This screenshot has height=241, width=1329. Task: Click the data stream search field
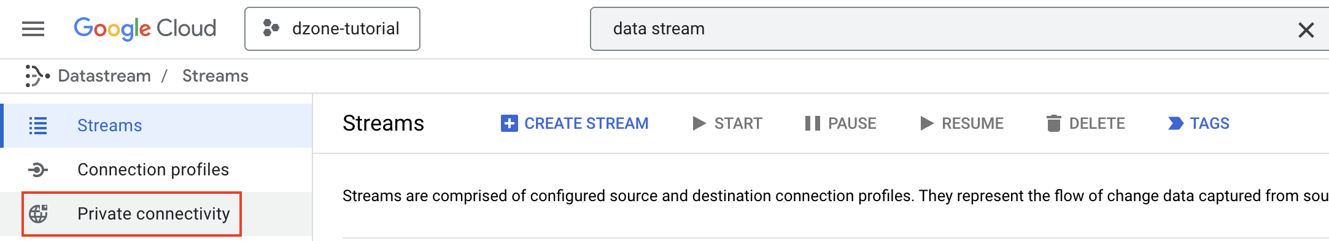click(945, 29)
